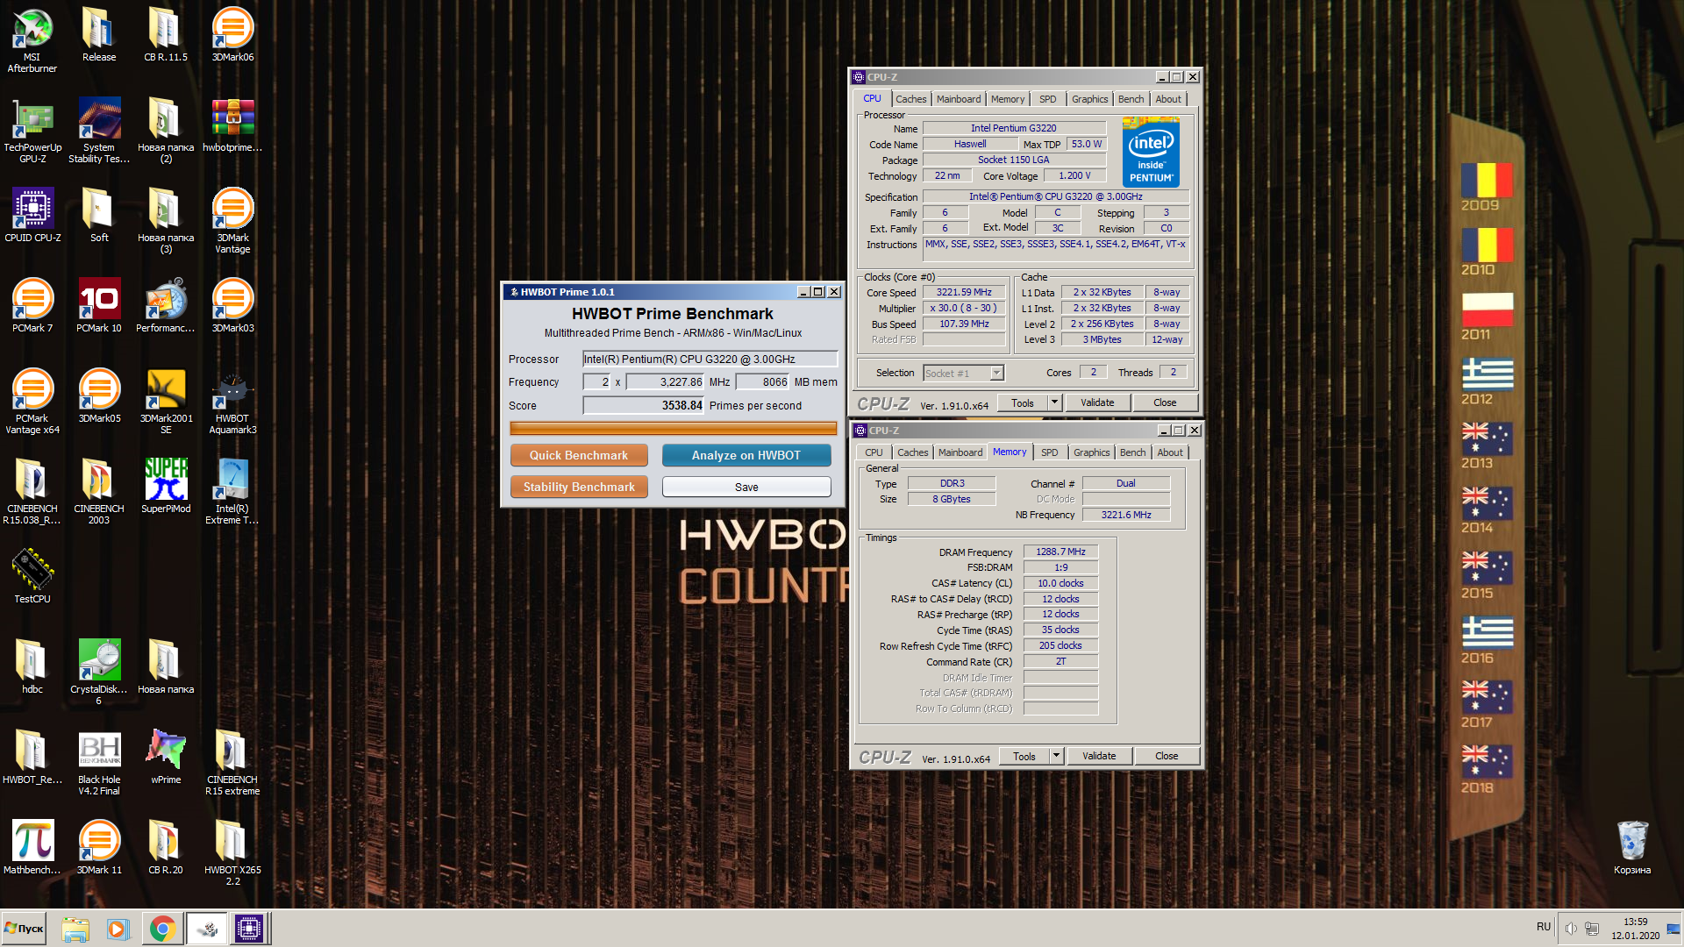Open the 3DMark 11 shortcut
This screenshot has width=1684, height=947.
tap(99, 848)
